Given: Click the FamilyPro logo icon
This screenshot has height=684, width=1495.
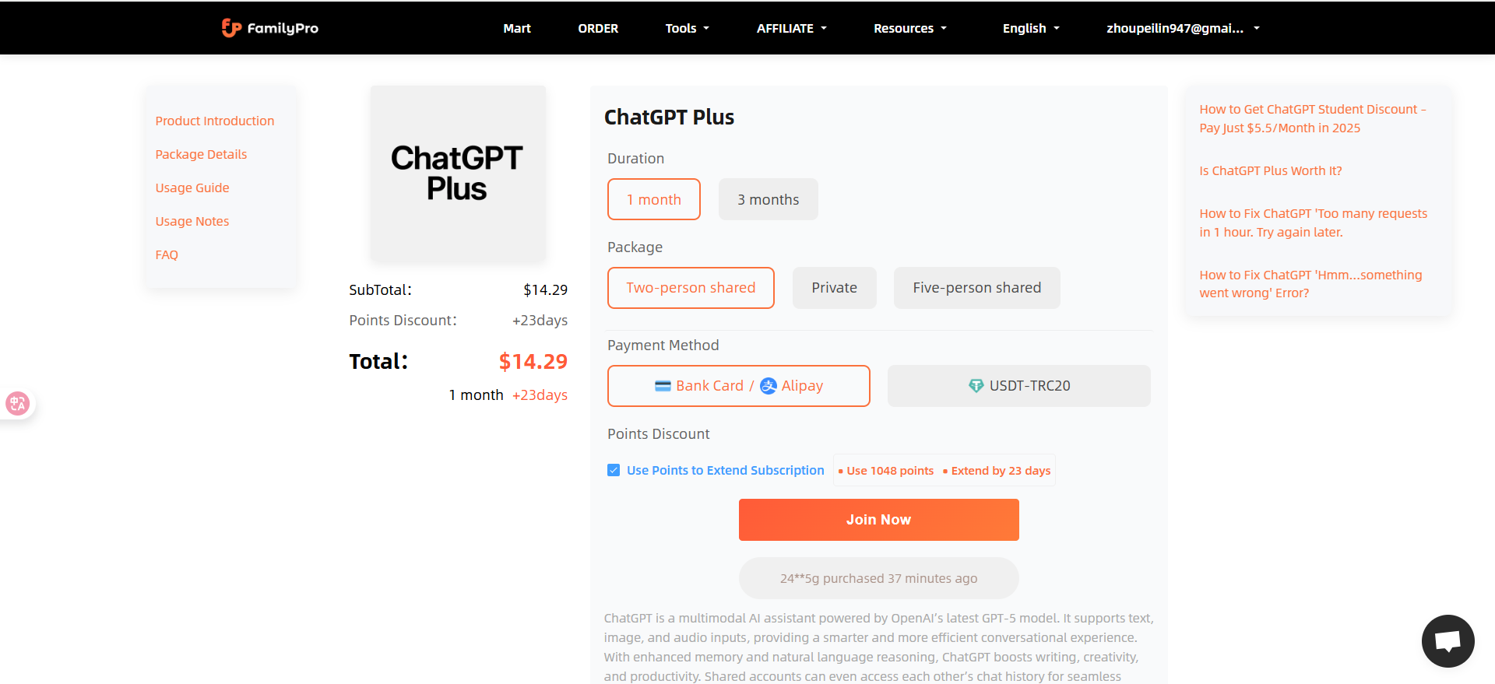Looking at the screenshot, I should tap(231, 28).
